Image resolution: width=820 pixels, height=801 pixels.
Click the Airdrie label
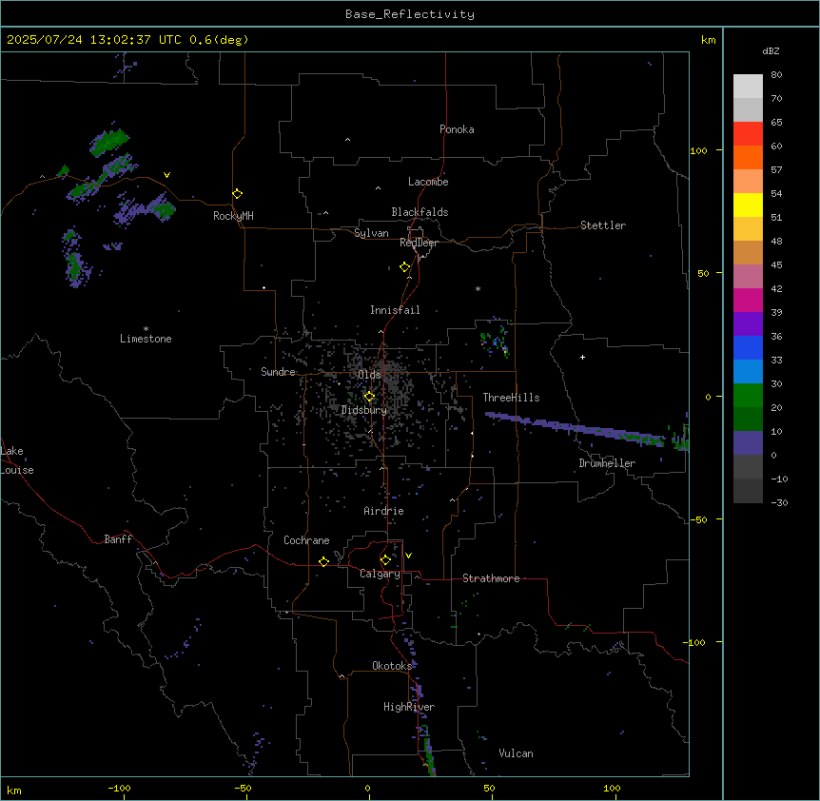[x=383, y=511]
